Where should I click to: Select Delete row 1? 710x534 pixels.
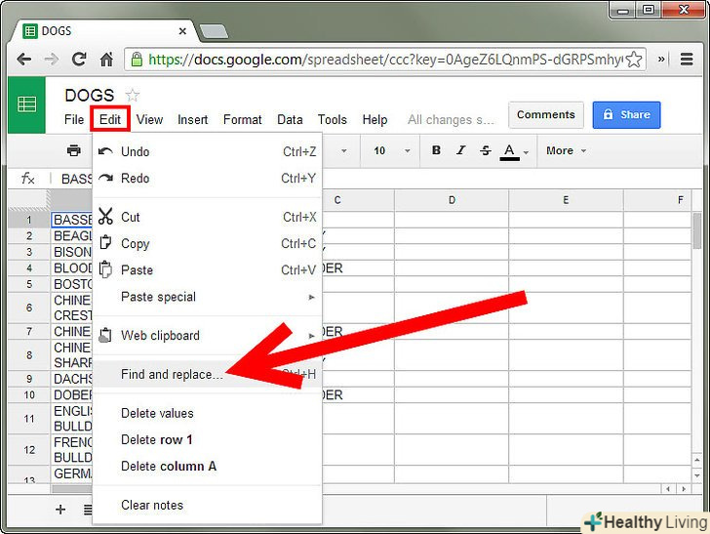[207, 439]
